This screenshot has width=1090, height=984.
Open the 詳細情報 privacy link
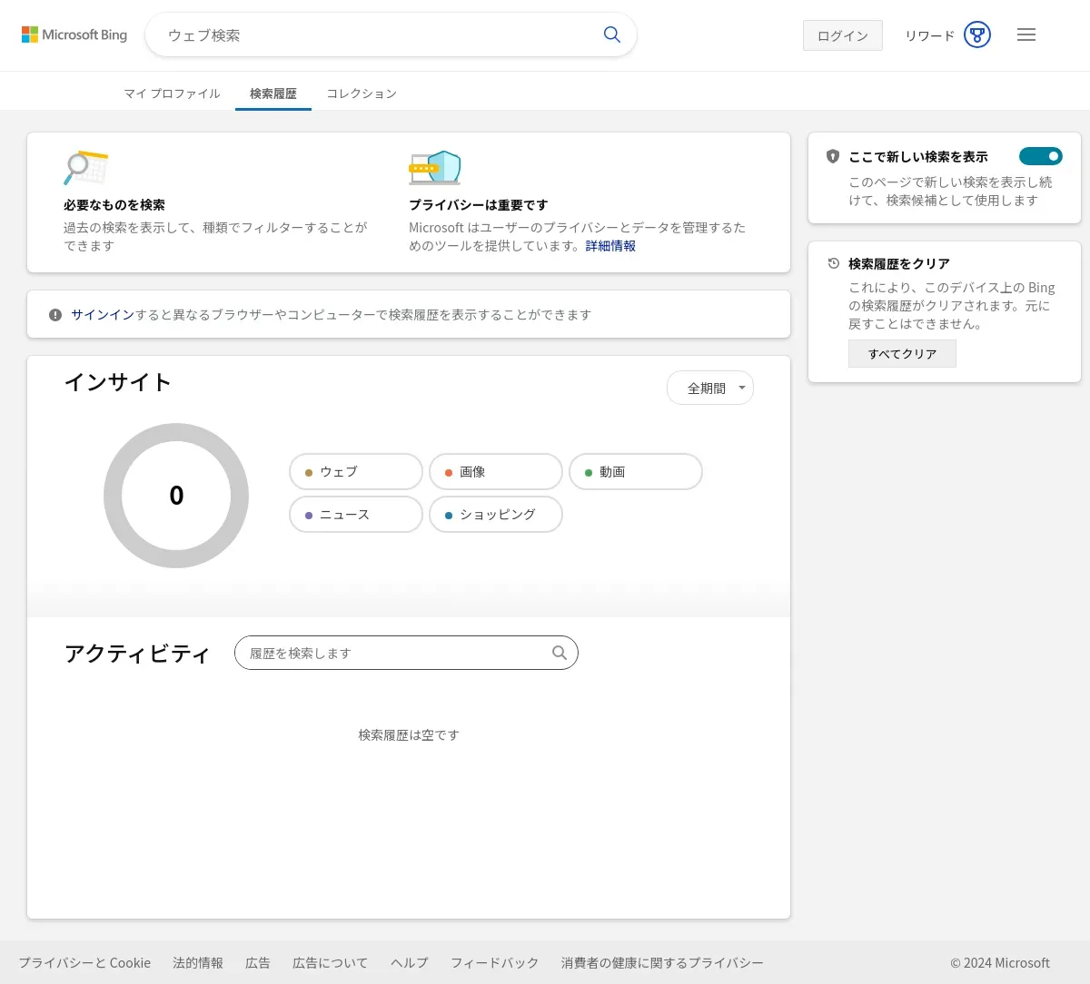610,246
